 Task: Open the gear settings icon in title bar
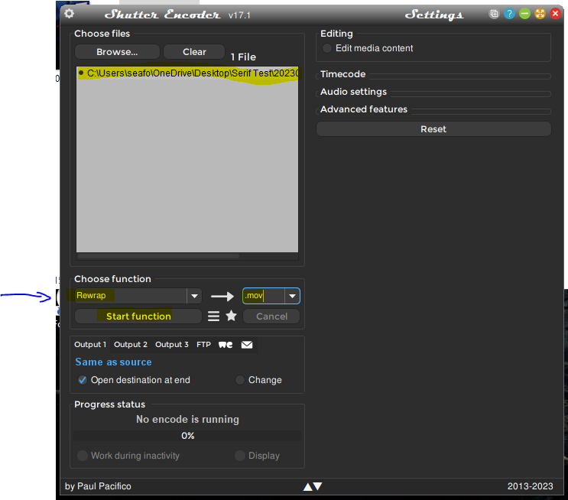[70, 14]
